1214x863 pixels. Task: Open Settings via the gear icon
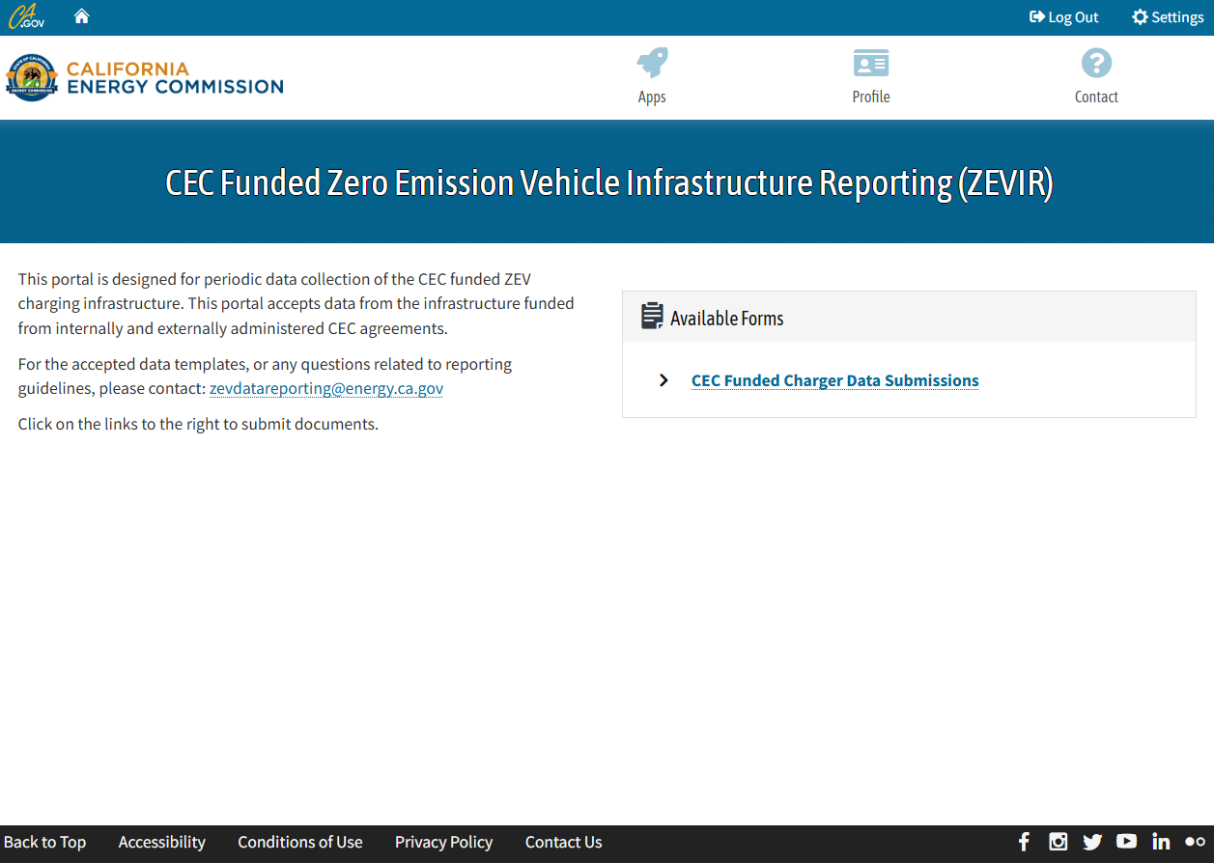(1140, 16)
